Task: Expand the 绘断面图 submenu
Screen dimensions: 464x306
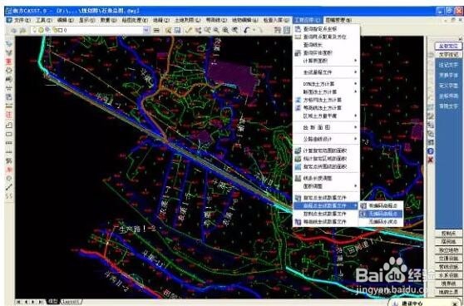Action: coord(327,127)
